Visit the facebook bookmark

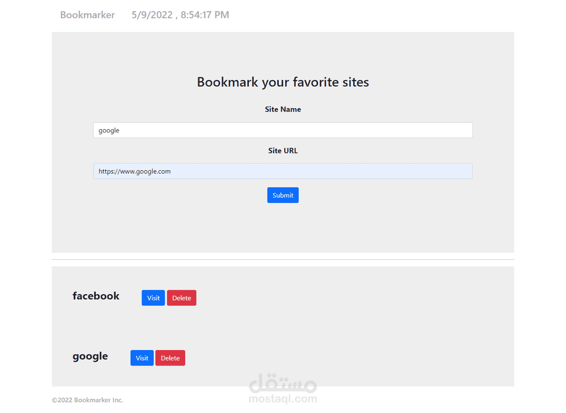coord(153,298)
